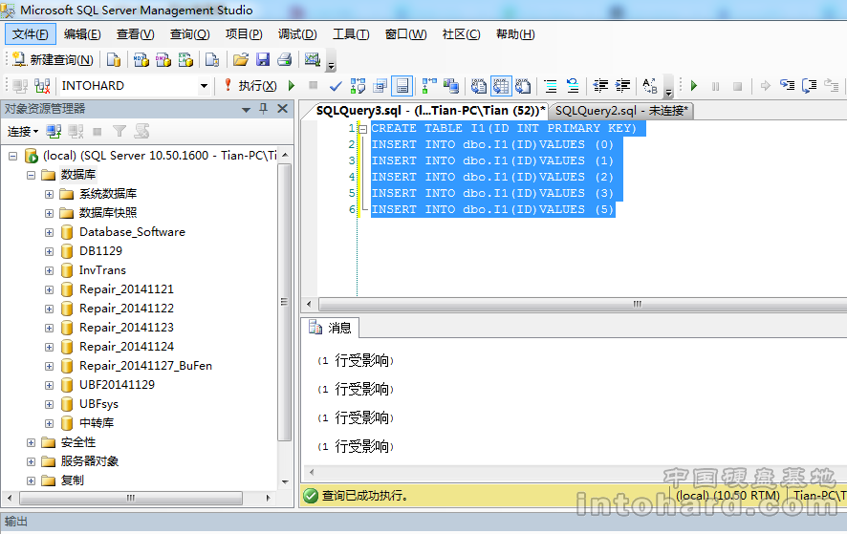Image resolution: width=847 pixels, height=534 pixels.
Task: Click the Change Connection icon in SQL toolbar
Action: click(x=42, y=86)
